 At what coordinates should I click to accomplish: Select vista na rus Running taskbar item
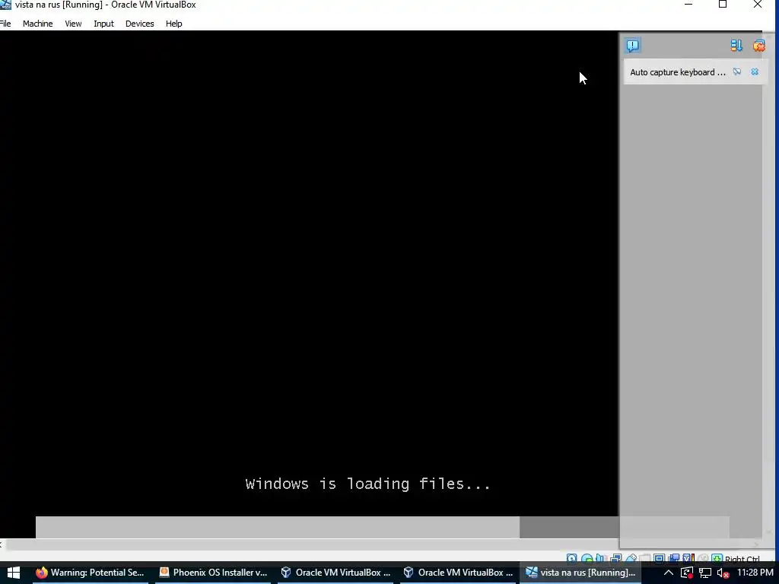point(580,573)
